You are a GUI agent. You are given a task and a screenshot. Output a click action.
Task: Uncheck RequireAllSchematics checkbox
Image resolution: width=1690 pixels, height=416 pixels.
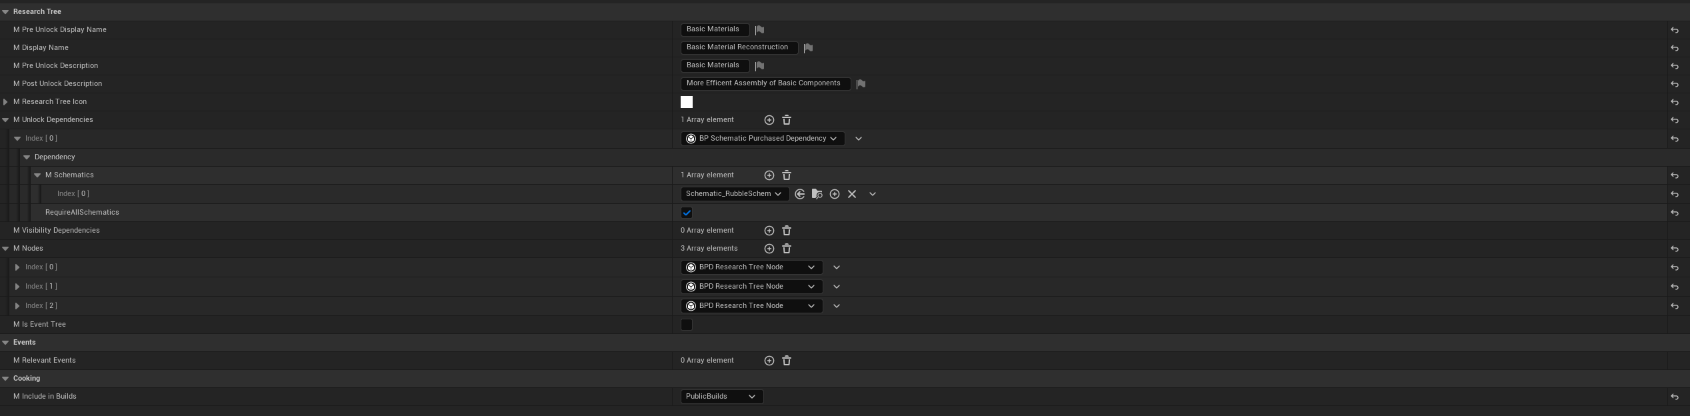click(x=687, y=213)
